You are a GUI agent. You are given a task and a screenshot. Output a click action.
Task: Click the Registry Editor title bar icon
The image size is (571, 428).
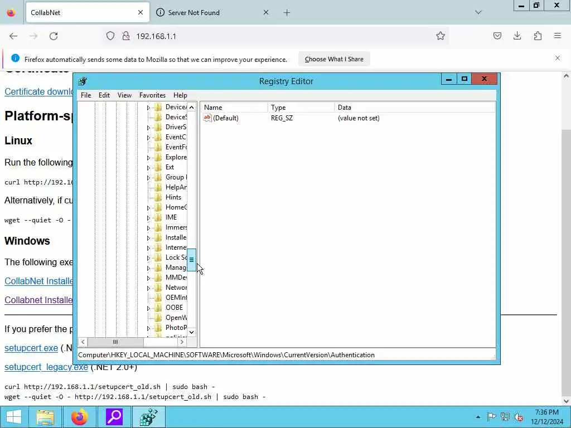83,81
